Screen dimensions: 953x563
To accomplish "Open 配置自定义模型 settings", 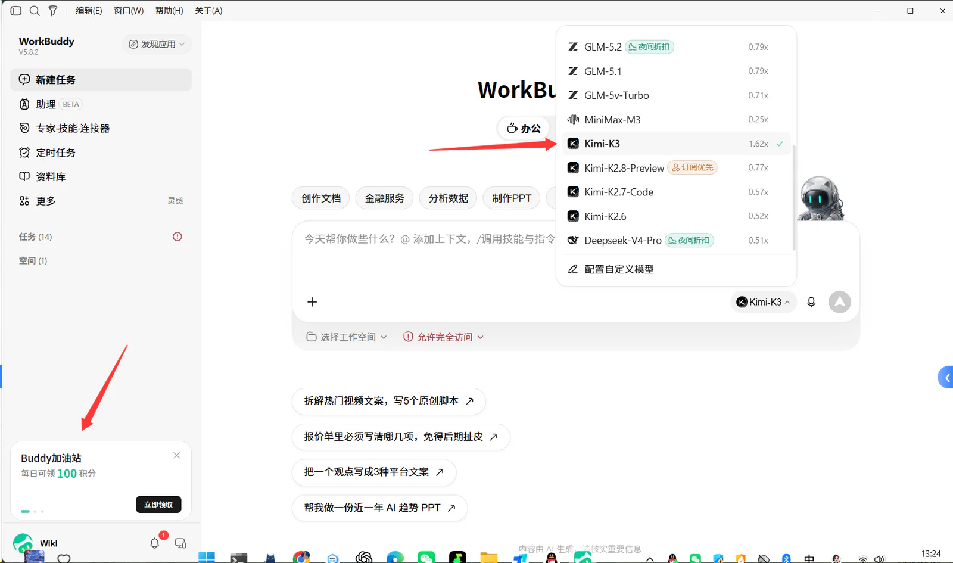I will [x=676, y=269].
